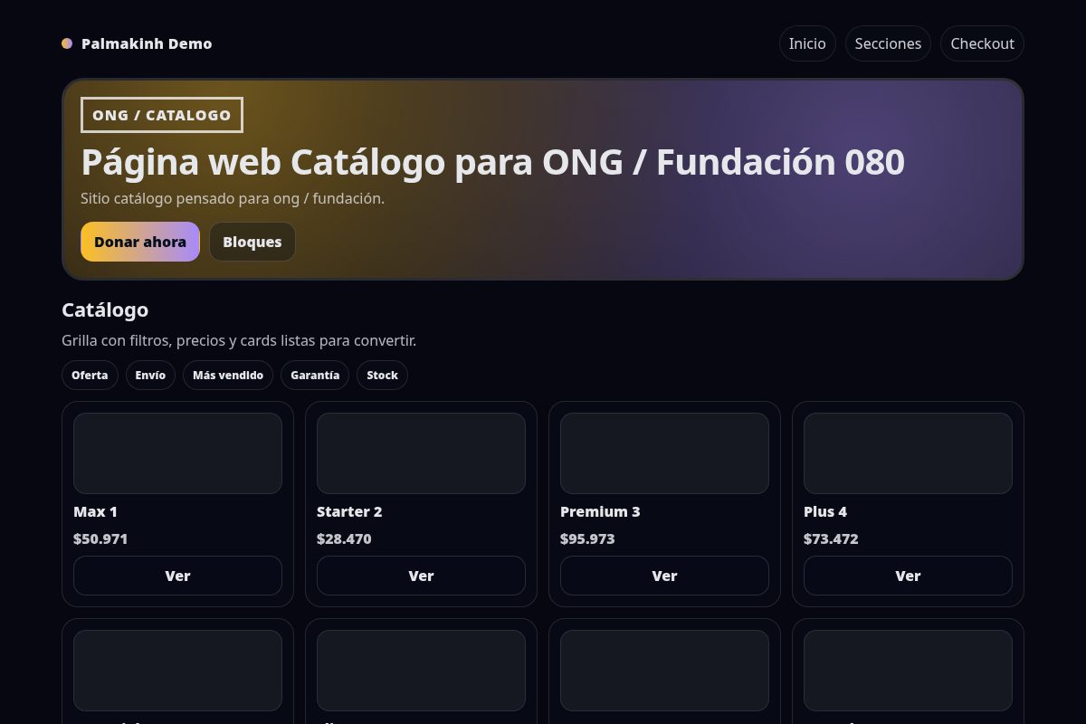
Task: Click the Palmakinh Demo logo dot
Action: (x=67, y=43)
